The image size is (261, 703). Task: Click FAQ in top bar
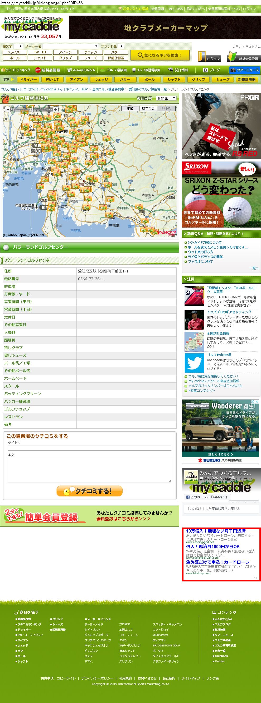pos(170,9)
